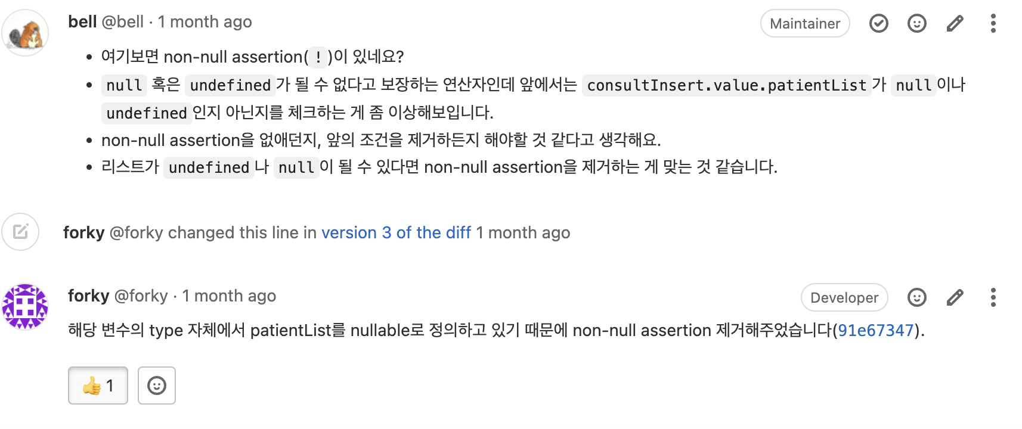
Task: Click the system note pencil icon
Action: (20, 232)
